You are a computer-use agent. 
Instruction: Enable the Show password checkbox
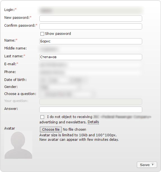(x=42, y=34)
